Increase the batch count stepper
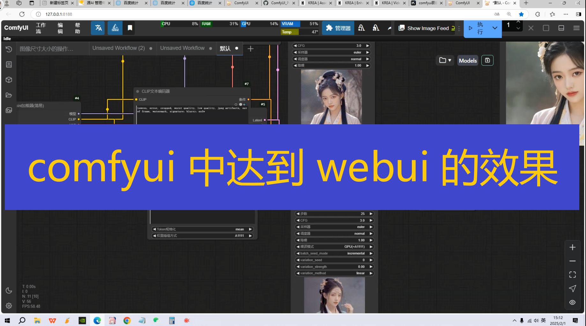This screenshot has height=326, width=586. 518,22
